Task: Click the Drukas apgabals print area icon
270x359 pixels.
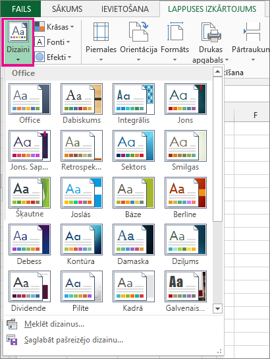Action: [211, 32]
